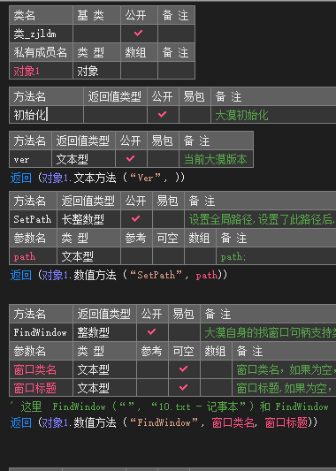
Task: Toggle 公开 checkmark for method SetPath
Action: click(x=136, y=218)
